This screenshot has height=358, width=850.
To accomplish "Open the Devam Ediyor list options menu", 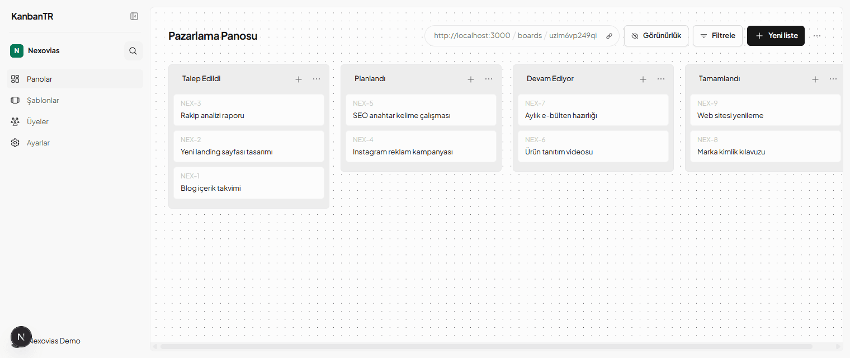I will [661, 79].
